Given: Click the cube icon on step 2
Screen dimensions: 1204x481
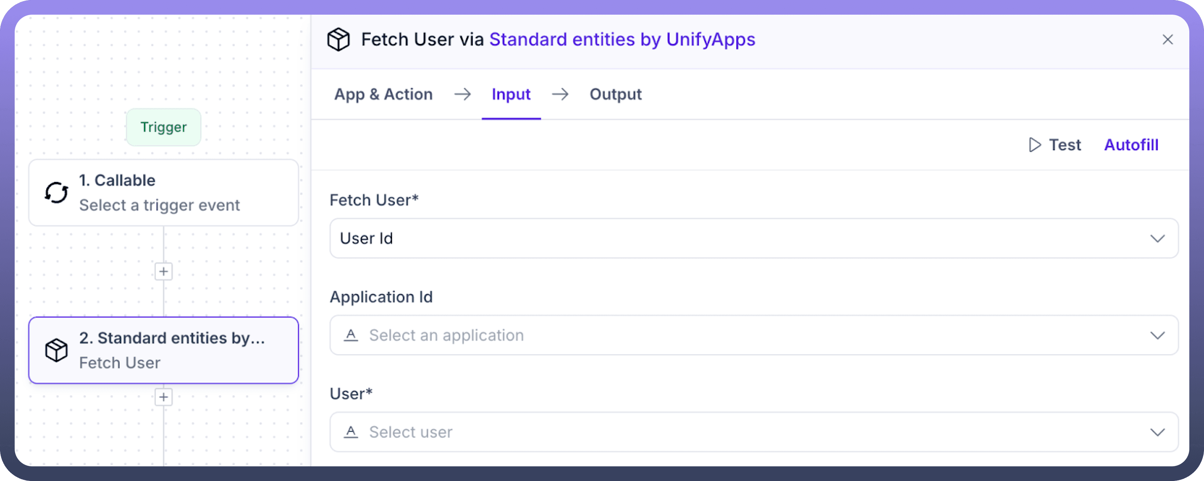Looking at the screenshot, I should (57, 350).
